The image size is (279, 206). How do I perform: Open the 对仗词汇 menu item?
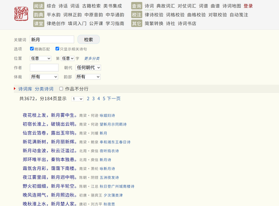(x=187, y=6)
